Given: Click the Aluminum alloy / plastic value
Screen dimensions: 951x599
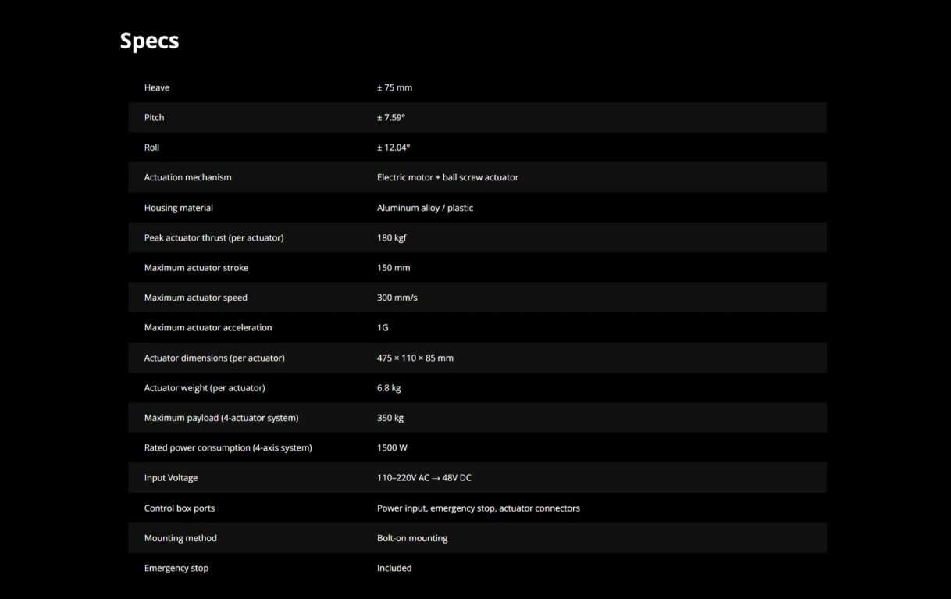Looking at the screenshot, I should (x=425, y=208).
